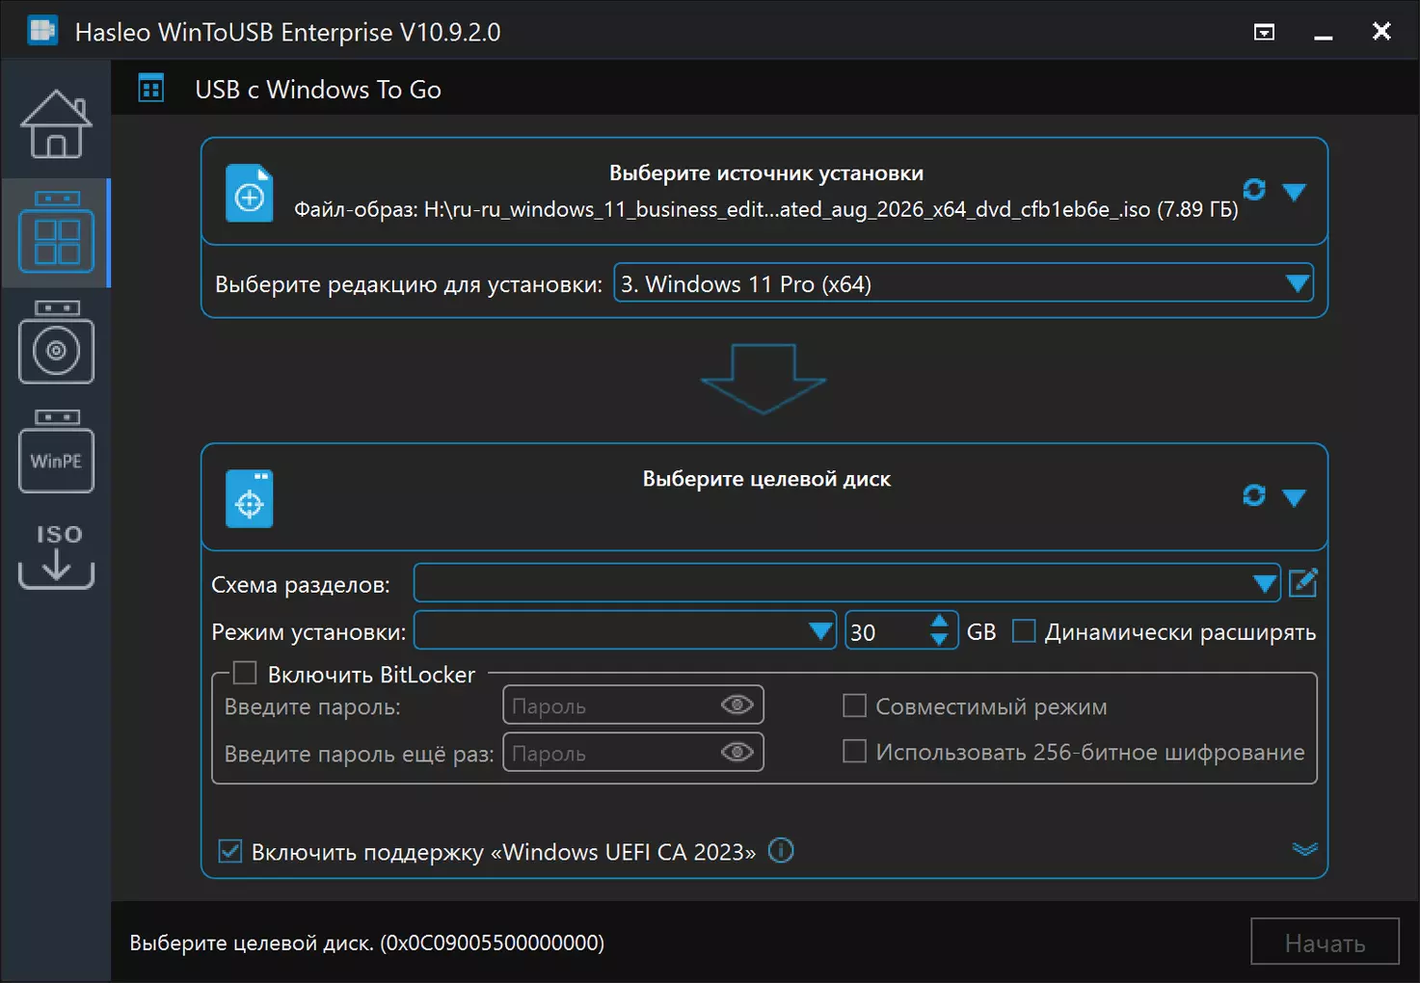1420x983 pixels.
Task: Open the Windows installation USB creator
Action: click(x=56, y=342)
